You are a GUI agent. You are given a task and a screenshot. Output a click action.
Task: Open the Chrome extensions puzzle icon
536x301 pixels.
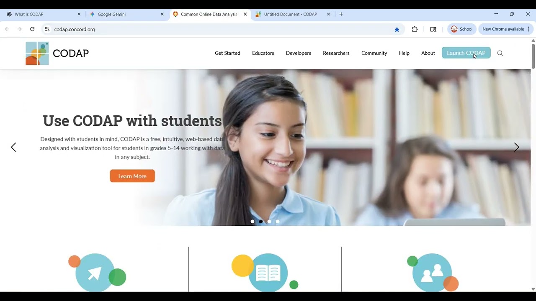(415, 29)
